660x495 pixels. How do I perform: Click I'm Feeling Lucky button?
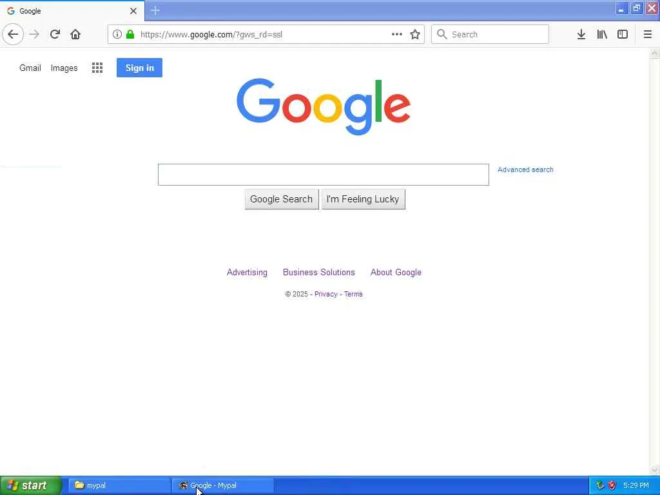[364, 199]
